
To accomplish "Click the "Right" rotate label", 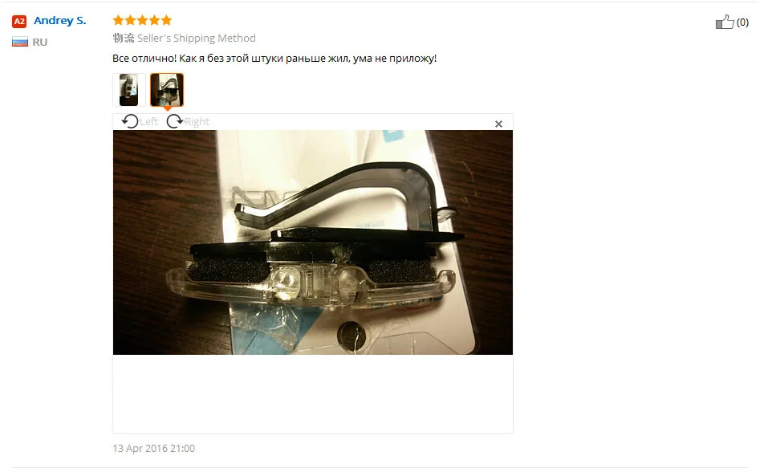I will pos(197,122).
